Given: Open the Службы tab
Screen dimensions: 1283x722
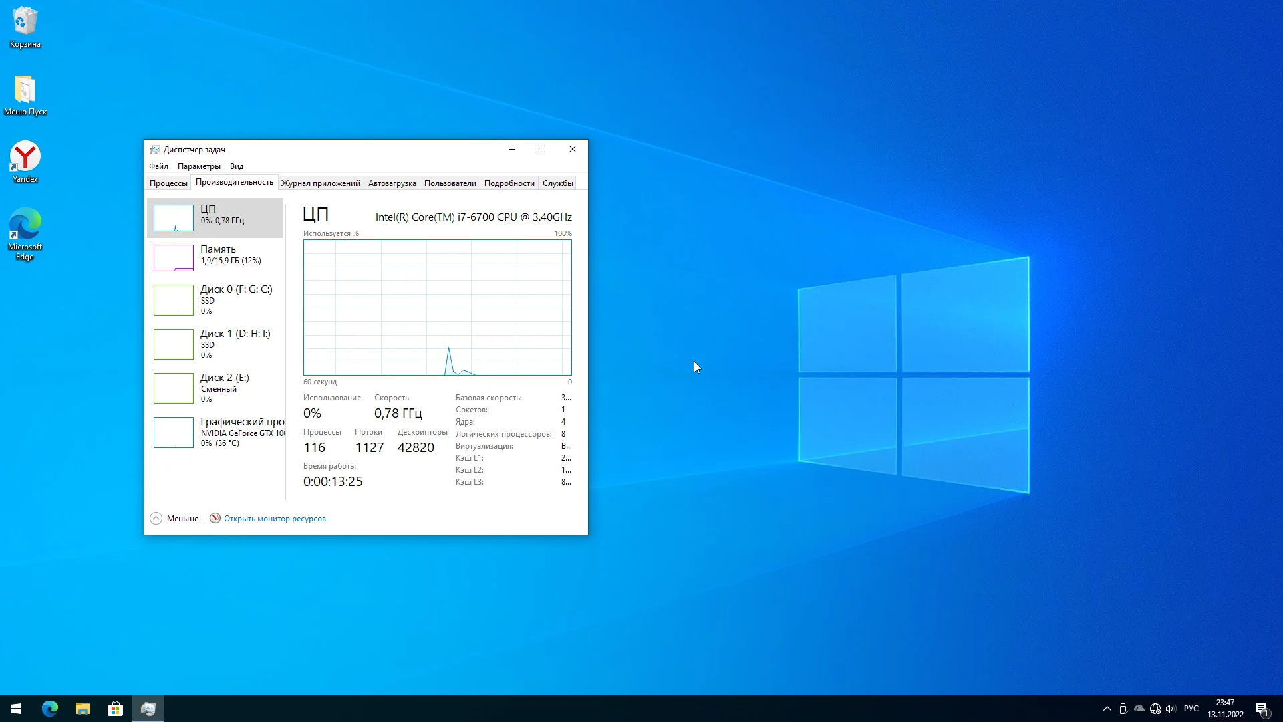Looking at the screenshot, I should pos(557,183).
